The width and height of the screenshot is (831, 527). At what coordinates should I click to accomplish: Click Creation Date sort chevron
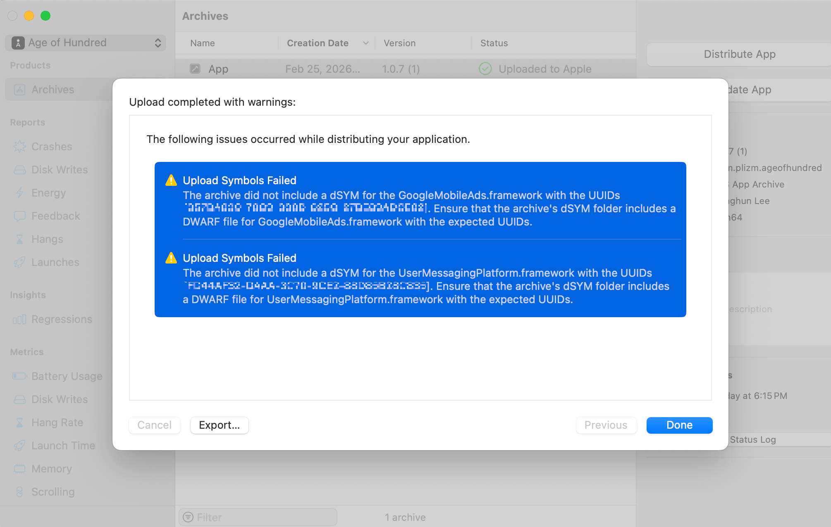[365, 43]
